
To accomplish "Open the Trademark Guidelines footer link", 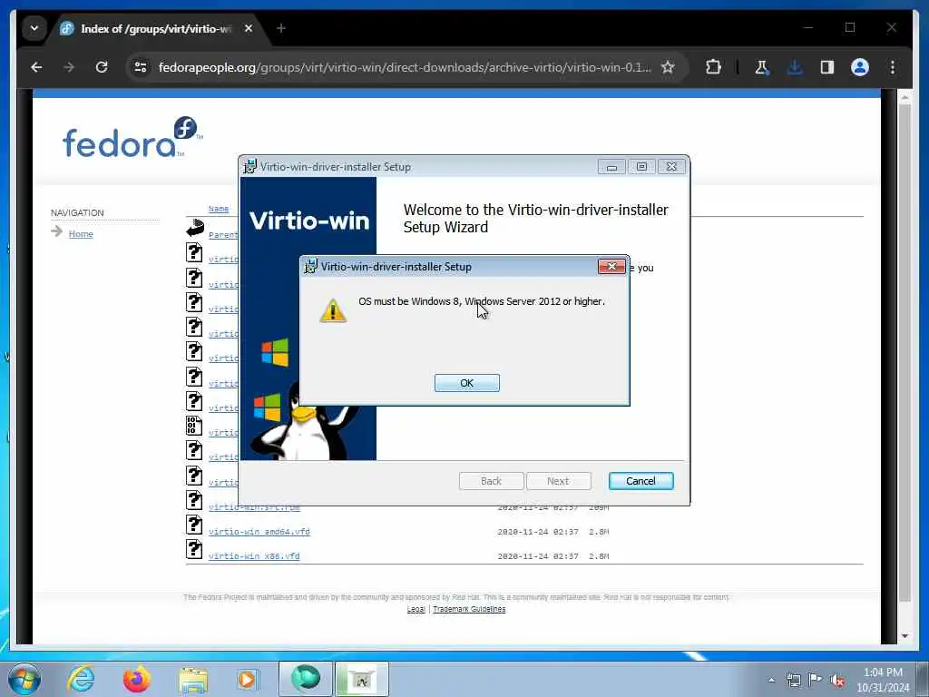I will pos(469,609).
